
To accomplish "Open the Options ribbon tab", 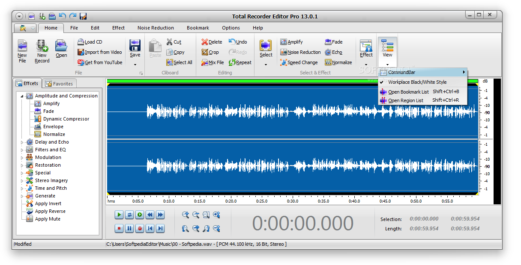I will [x=231, y=28].
